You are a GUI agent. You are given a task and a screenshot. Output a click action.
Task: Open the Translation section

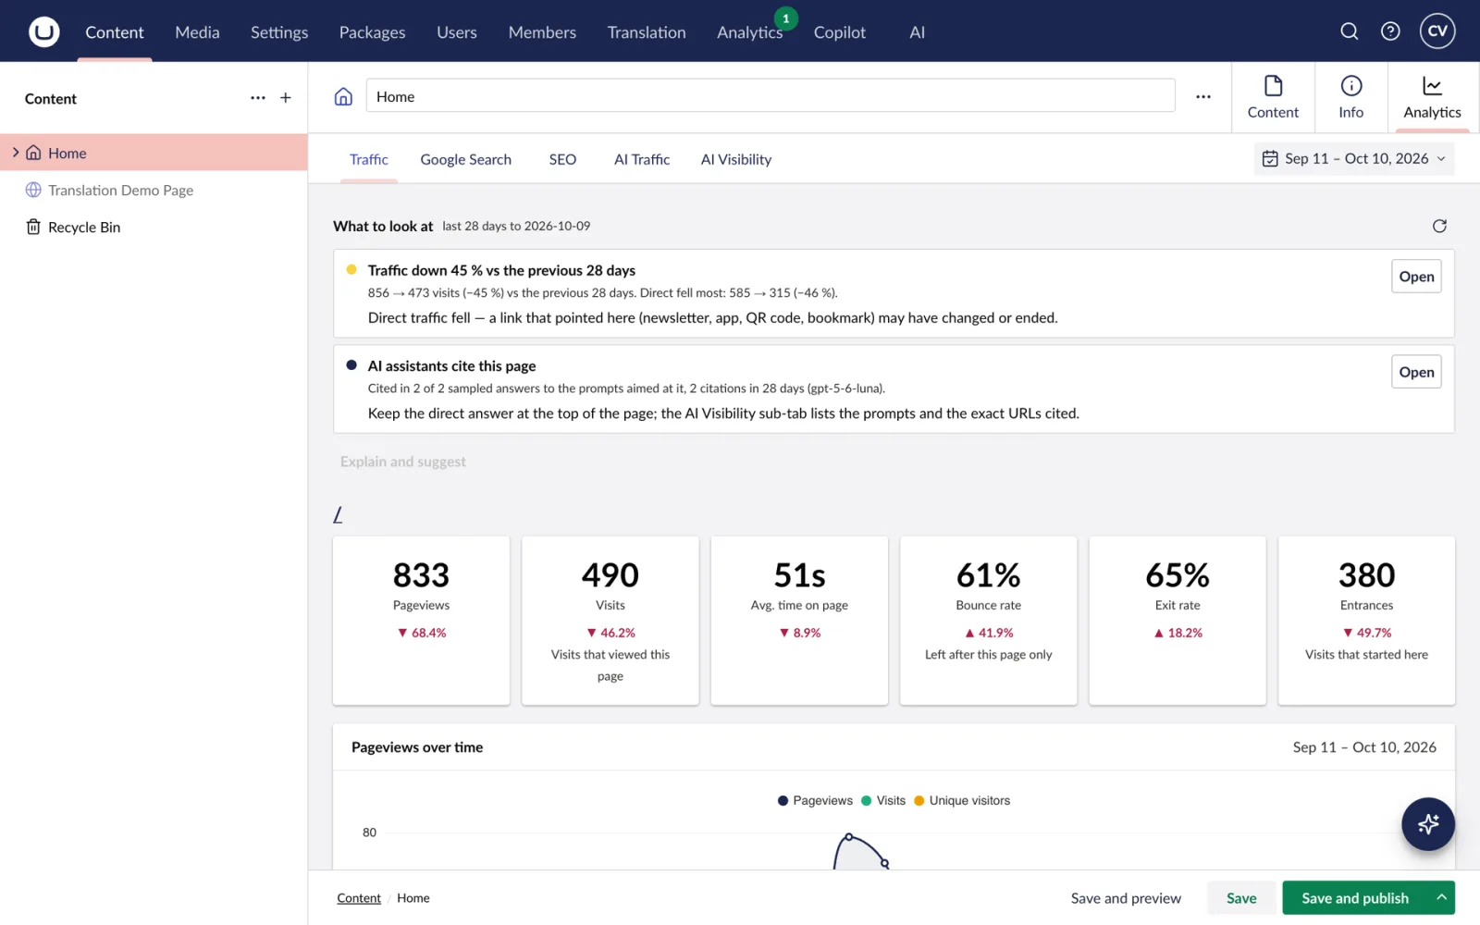point(647,32)
